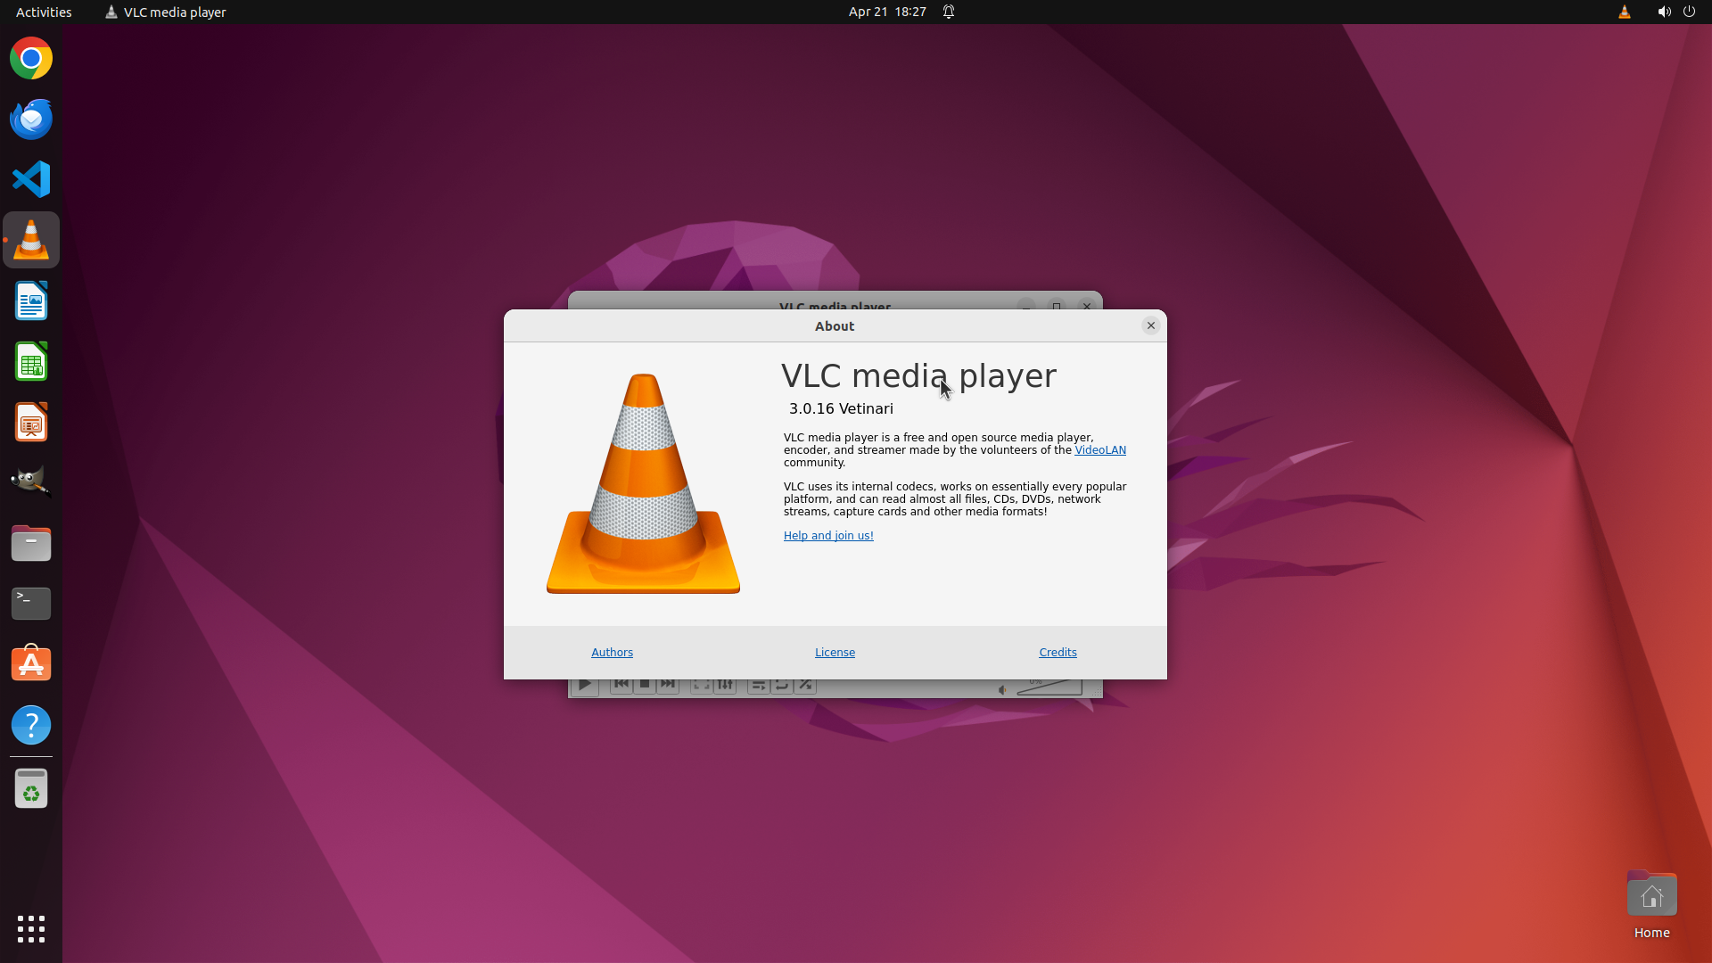Click the large VLC cone logo
The image size is (1712, 963).
click(643, 484)
